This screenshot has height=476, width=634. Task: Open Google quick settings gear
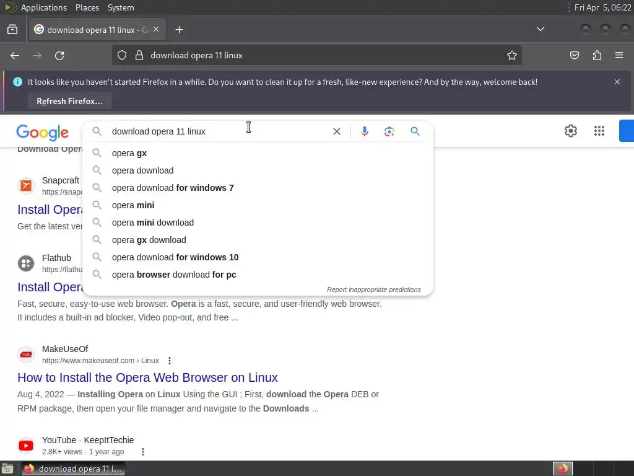click(570, 131)
